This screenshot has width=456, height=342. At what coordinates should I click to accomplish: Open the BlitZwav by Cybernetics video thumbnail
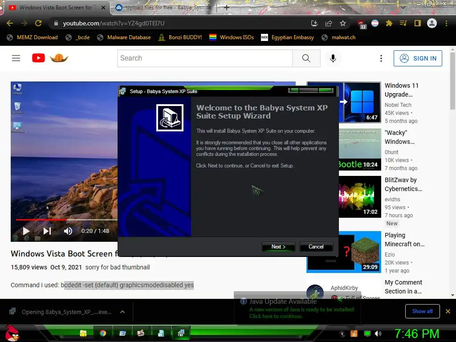pyautogui.click(x=360, y=196)
